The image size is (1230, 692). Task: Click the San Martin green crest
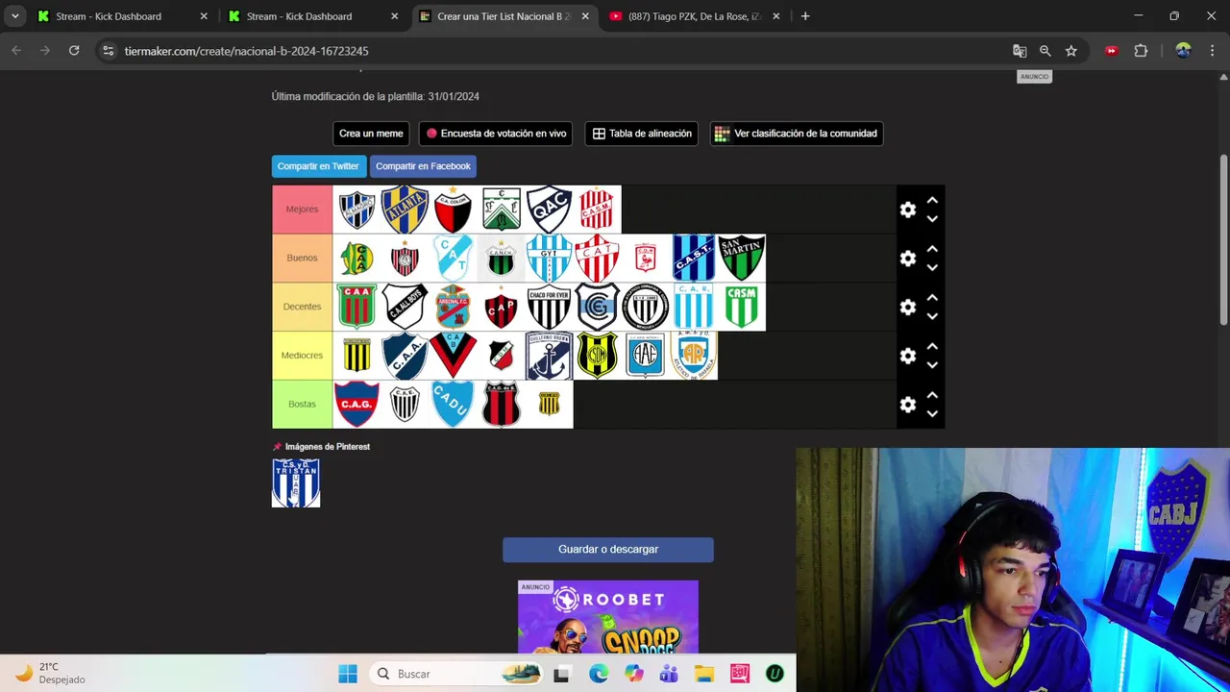[741, 259]
